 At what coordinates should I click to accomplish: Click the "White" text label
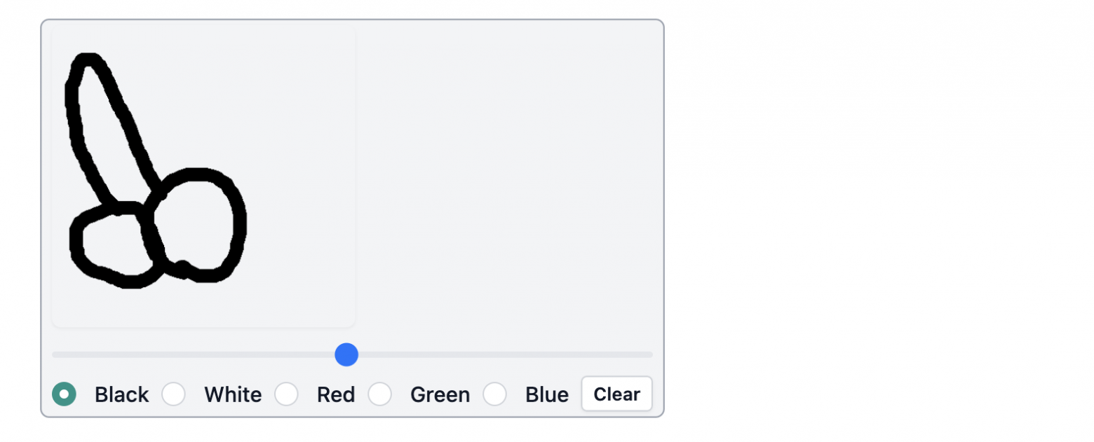(x=233, y=395)
